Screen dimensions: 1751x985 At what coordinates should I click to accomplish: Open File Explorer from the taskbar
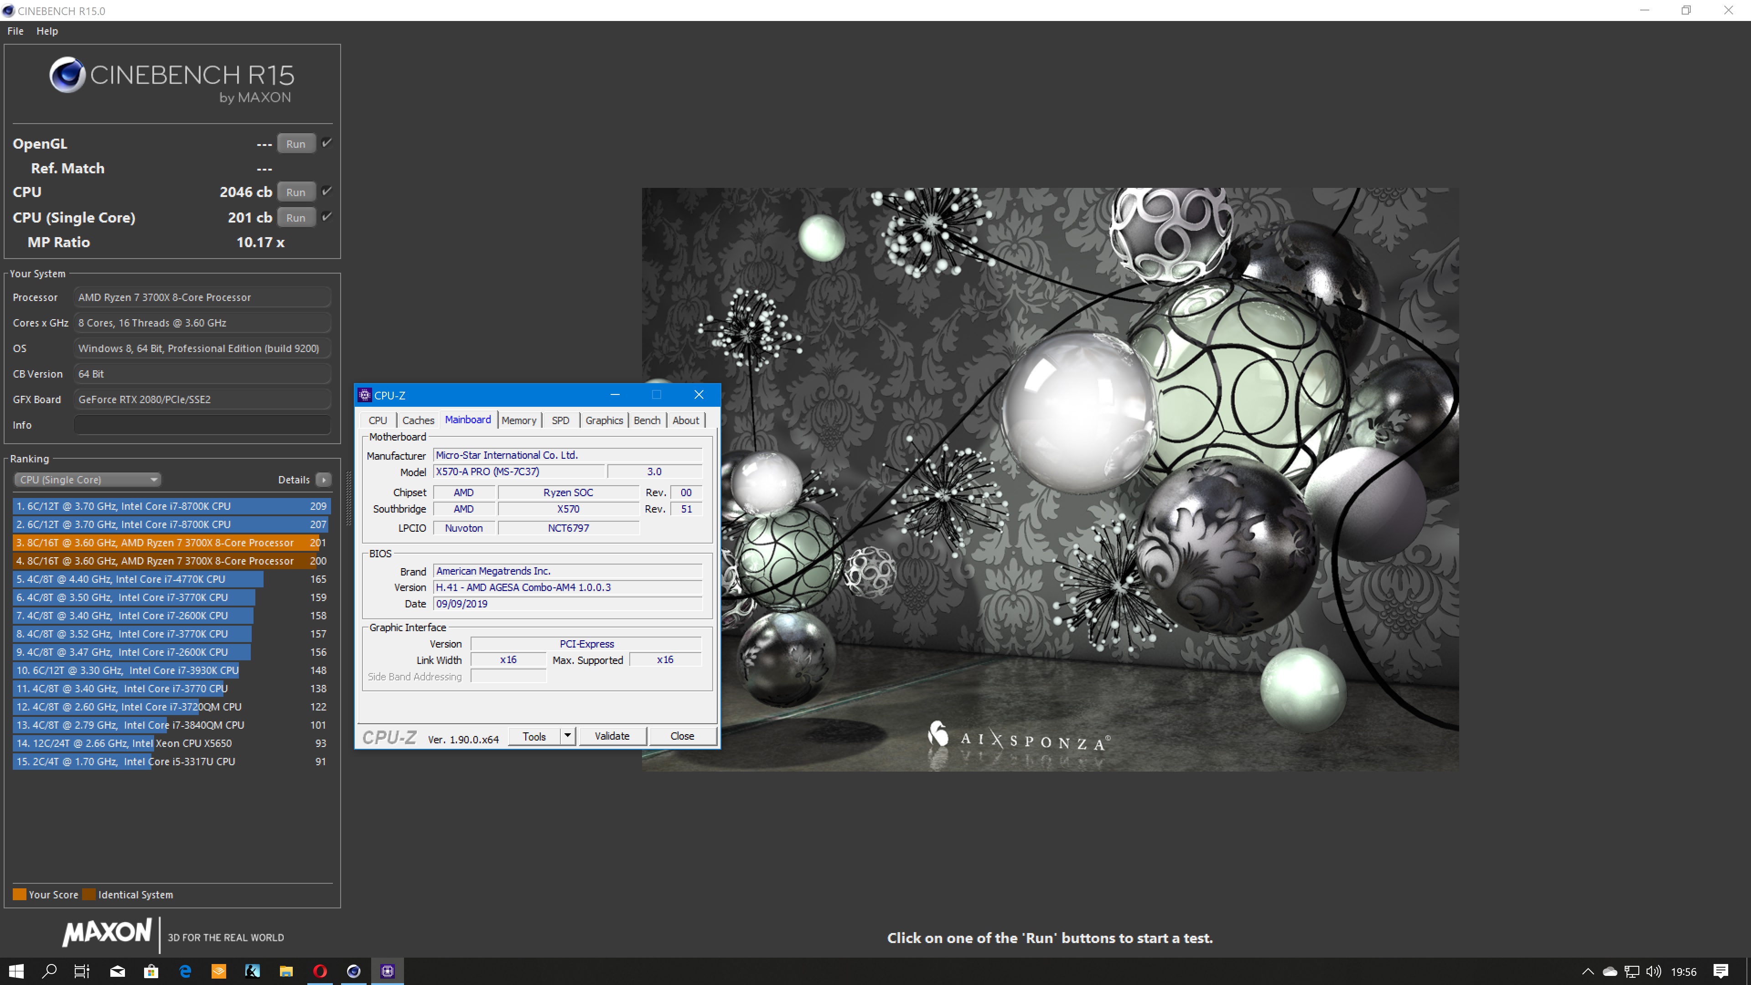tap(285, 971)
